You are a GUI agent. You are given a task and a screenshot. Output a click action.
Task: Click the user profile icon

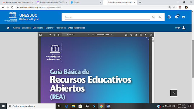[184, 28]
